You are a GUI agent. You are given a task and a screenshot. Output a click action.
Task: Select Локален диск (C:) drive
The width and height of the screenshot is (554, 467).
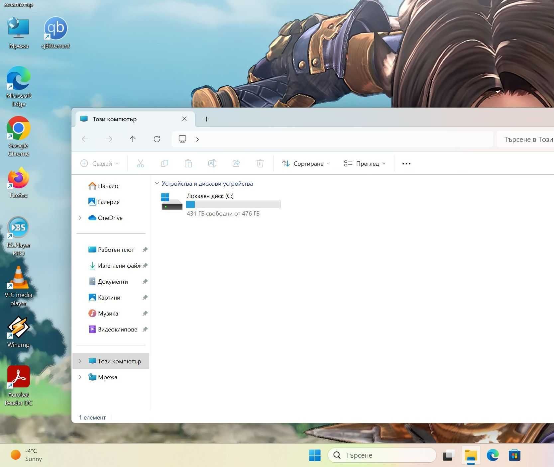pyautogui.click(x=221, y=204)
